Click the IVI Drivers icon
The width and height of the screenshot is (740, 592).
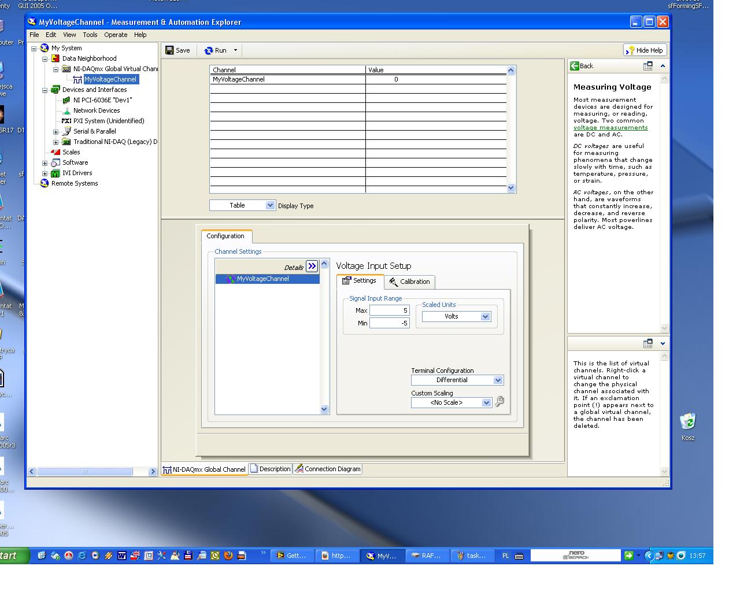(x=55, y=173)
